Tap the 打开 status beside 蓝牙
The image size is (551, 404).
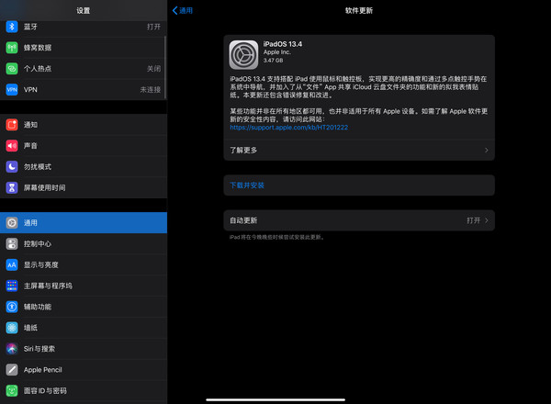coord(153,27)
